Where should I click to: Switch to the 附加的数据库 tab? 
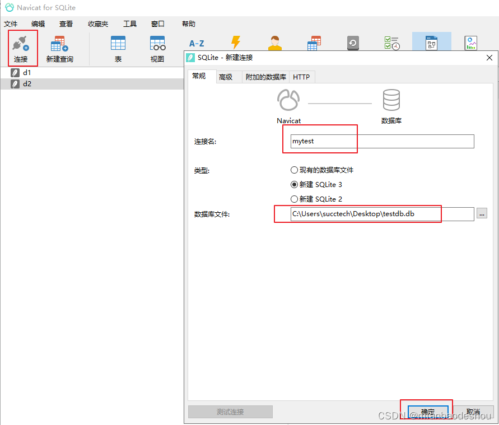click(x=265, y=77)
